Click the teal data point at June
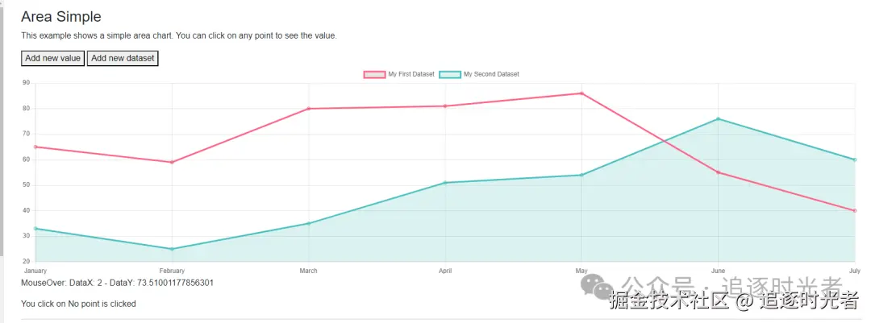 click(x=718, y=119)
